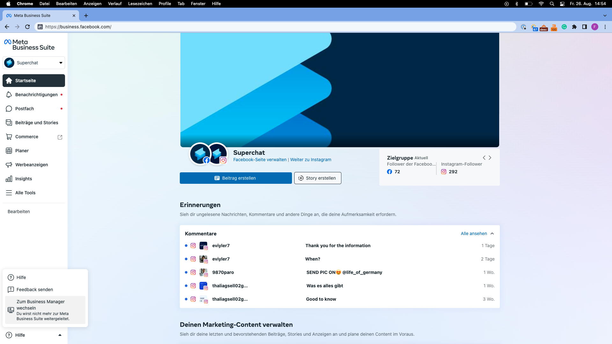The height and width of the screenshot is (344, 612).
Task: Click Werbeanzeigen megaphone icon
Action: (9, 165)
